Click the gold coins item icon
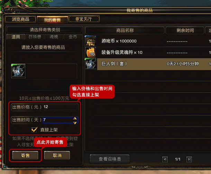This screenshot has width=211, height=174. point(91,41)
